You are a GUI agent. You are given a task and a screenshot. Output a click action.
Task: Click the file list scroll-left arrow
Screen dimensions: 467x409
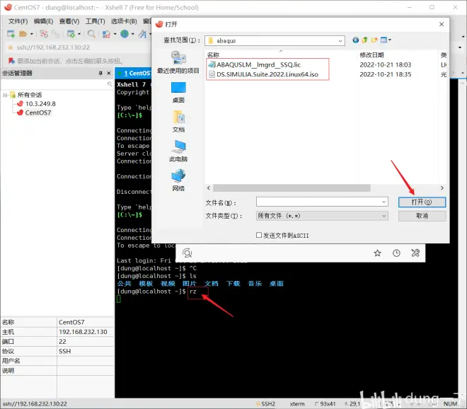[209, 188]
